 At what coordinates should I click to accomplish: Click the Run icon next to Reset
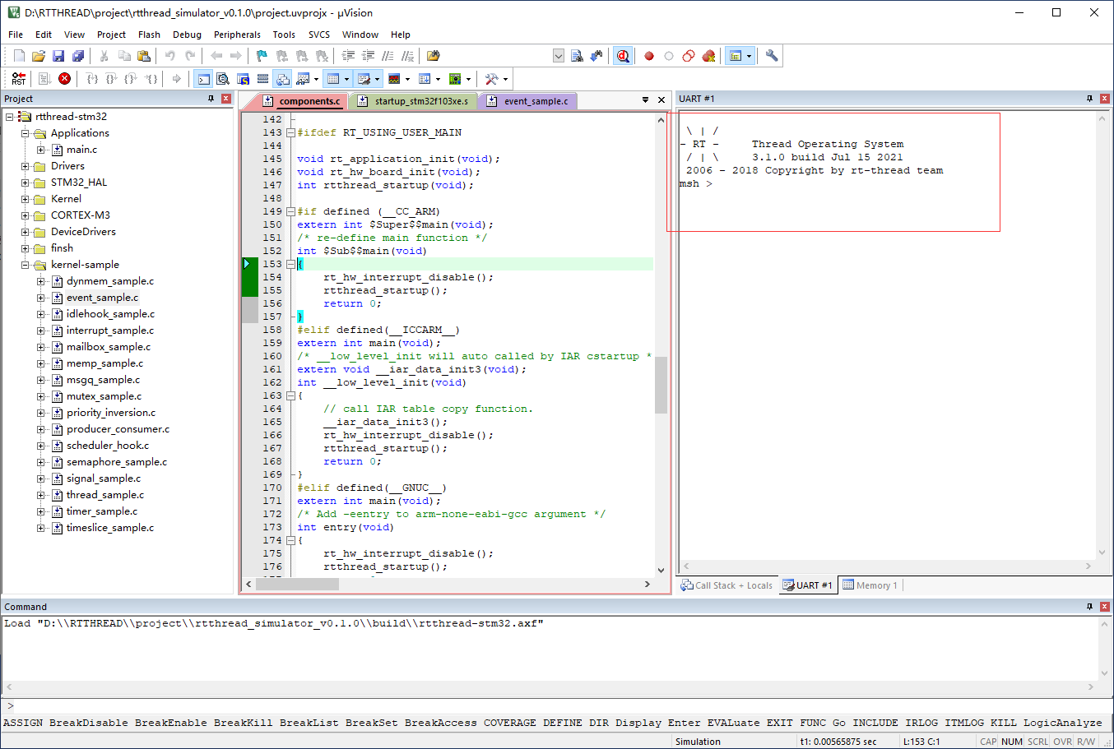click(x=45, y=79)
